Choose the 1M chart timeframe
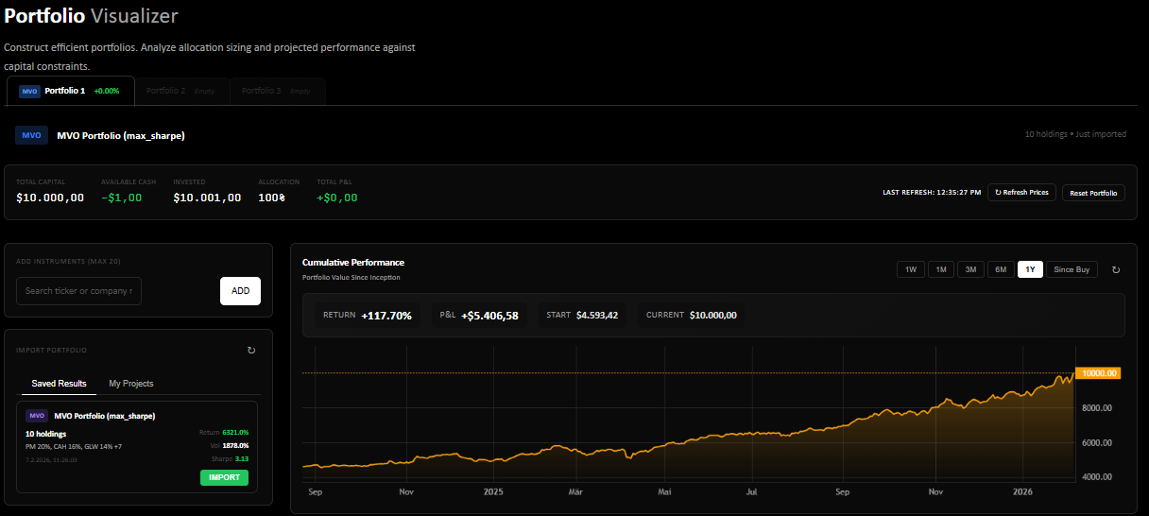Viewport: 1149px width, 516px height. 941,269
